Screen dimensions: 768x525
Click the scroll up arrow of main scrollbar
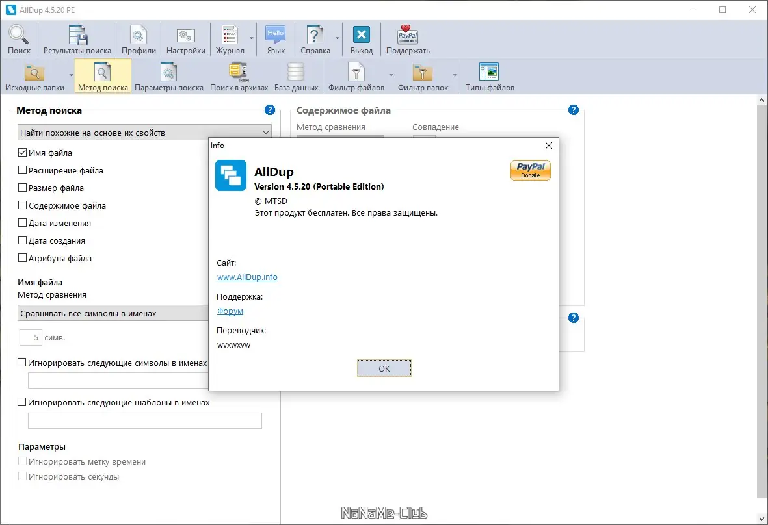click(x=761, y=100)
